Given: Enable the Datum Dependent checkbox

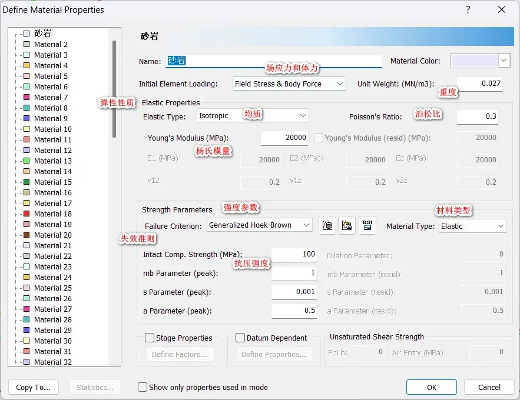Looking at the screenshot, I should [x=240, y=337].
